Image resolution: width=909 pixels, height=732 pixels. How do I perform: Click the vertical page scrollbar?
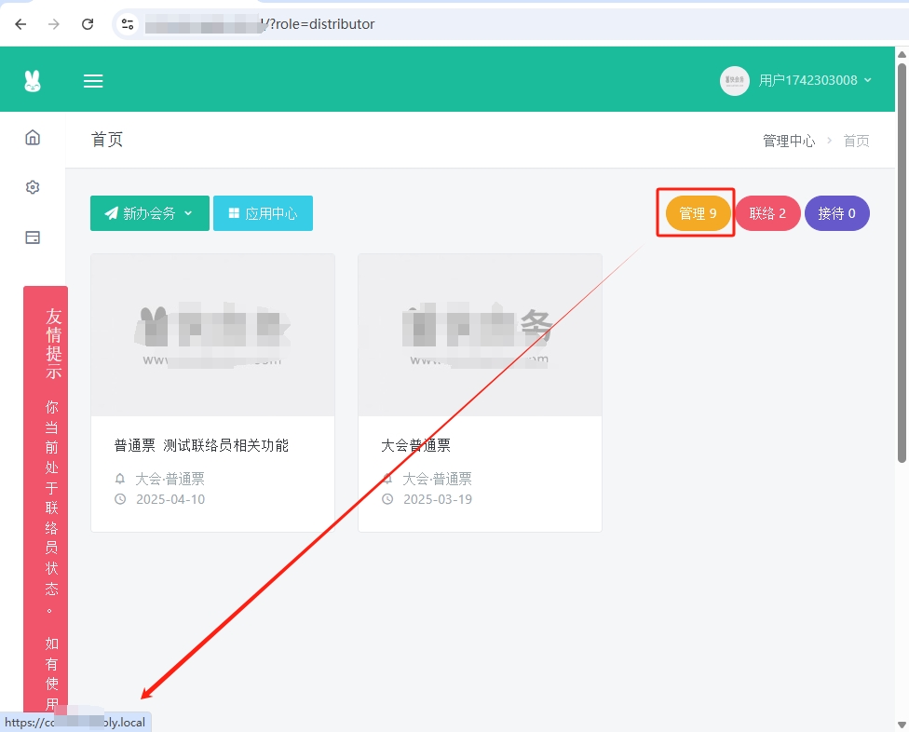point(902,261)
